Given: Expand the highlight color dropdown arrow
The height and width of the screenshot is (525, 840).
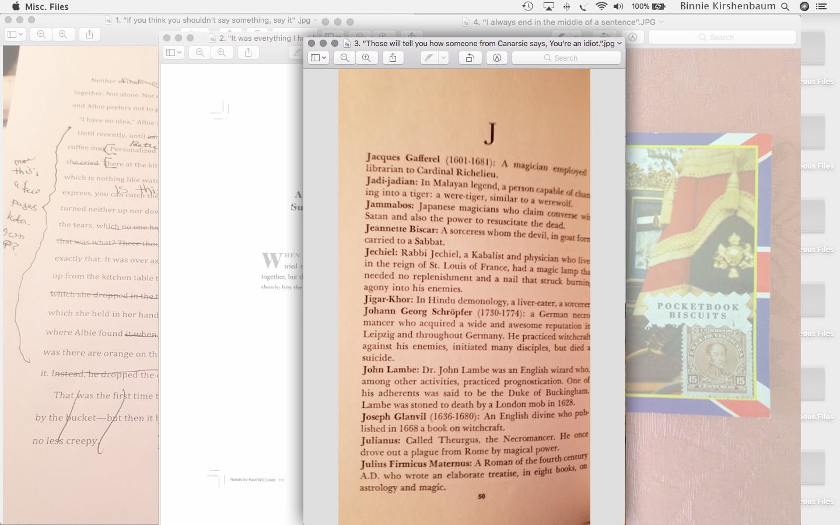Looking at the screenshot, I should point(443,58).
